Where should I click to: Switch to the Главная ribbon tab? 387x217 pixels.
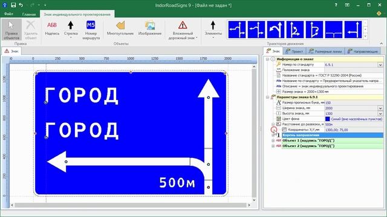[29, 14]
